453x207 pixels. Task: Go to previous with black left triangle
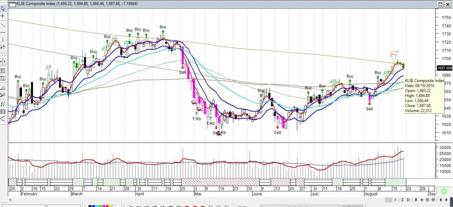(x=441, y=200)
